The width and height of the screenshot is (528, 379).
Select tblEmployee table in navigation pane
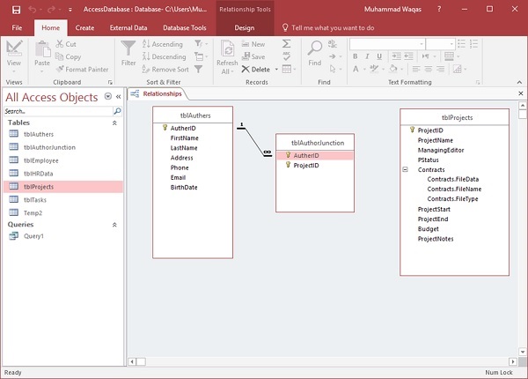[x=42, y=160]
